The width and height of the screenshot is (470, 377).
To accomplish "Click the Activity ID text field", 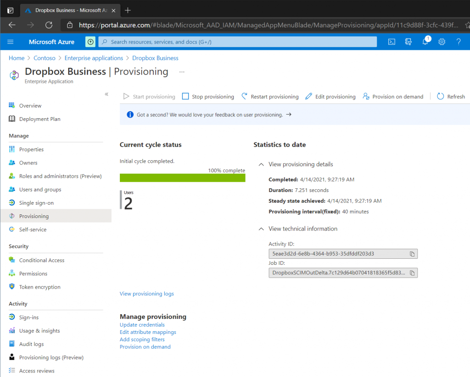I will point(343,254).
